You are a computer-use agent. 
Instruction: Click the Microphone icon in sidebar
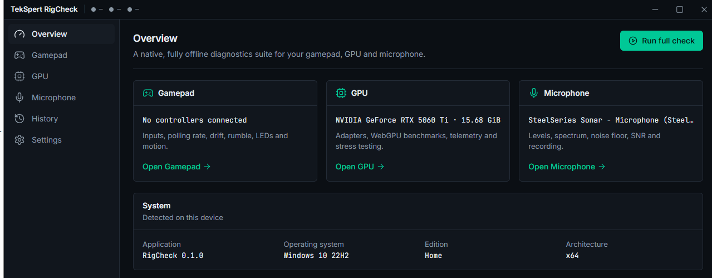[x=19, y=97]
